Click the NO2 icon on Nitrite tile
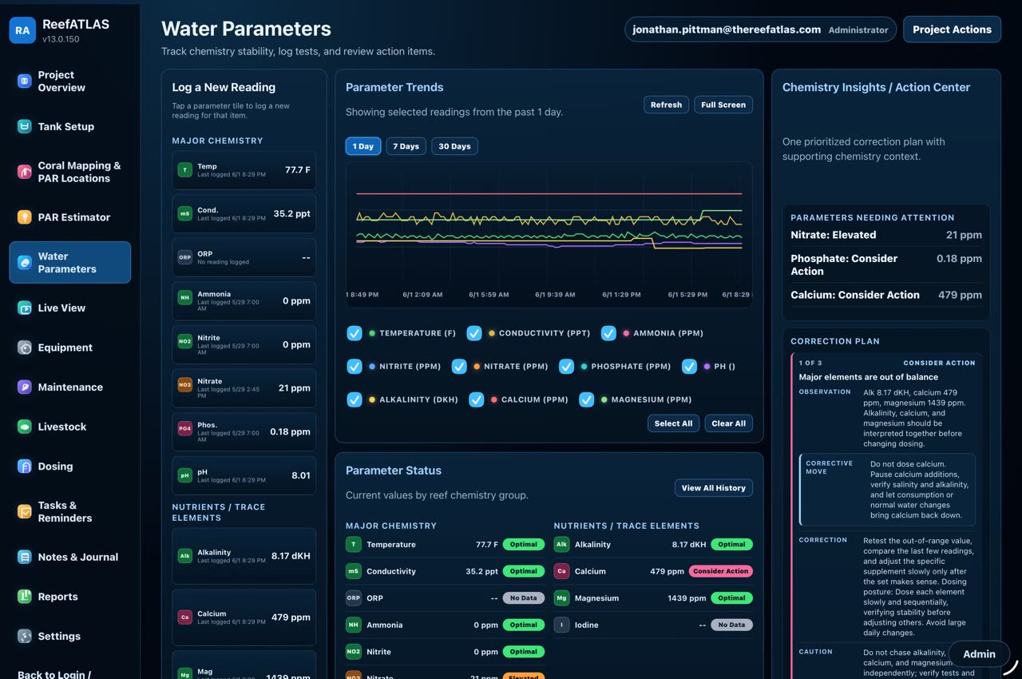Viewport: 1022px width, 679px height. click(x=184, y=341)
